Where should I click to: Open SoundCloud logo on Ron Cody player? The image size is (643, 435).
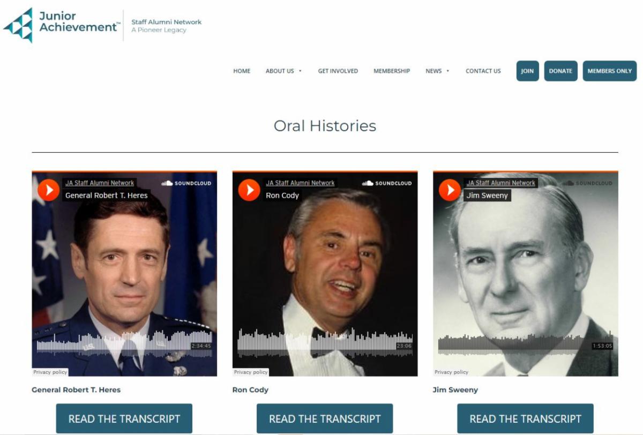click(x=386, y=183)
